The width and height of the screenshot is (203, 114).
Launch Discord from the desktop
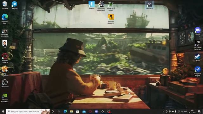pyautogui.click(x=198, y=31)
